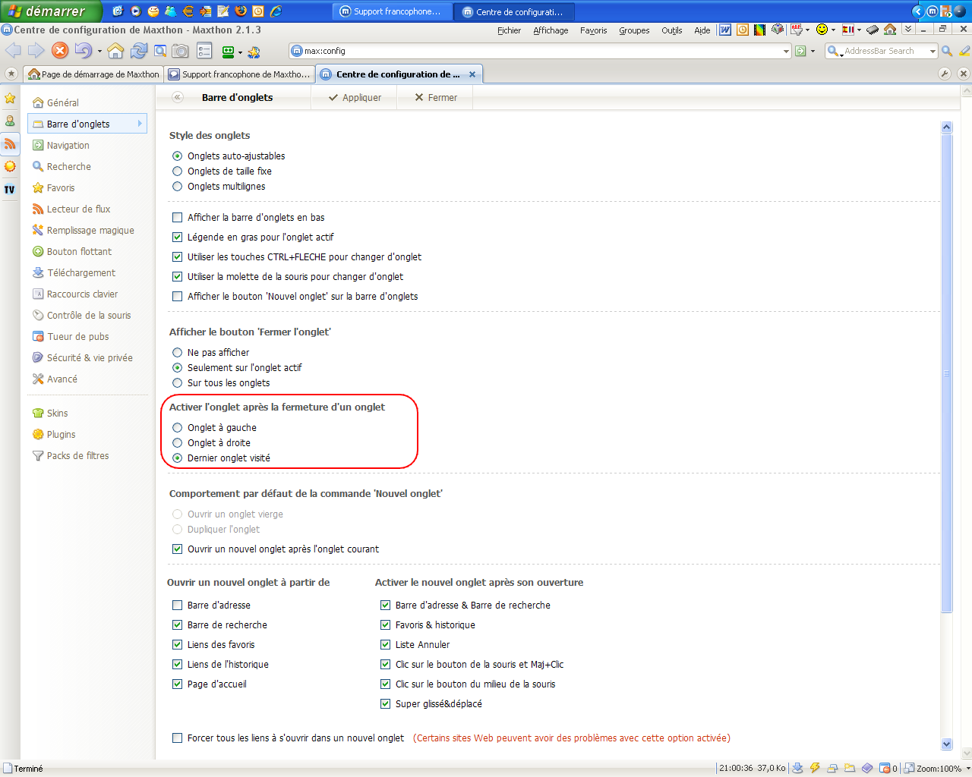The image size is (972, 777).
Task: Click the yellow smiley face toolbar icon
Action: (822, 30)
